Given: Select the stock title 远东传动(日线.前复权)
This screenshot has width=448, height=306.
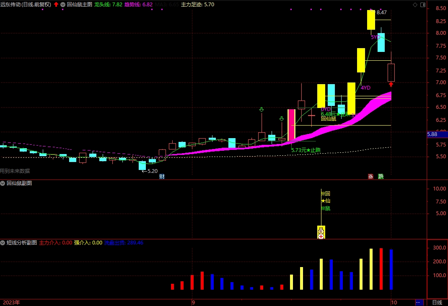Looking at the screenshot, I should (x=26, y=5).
